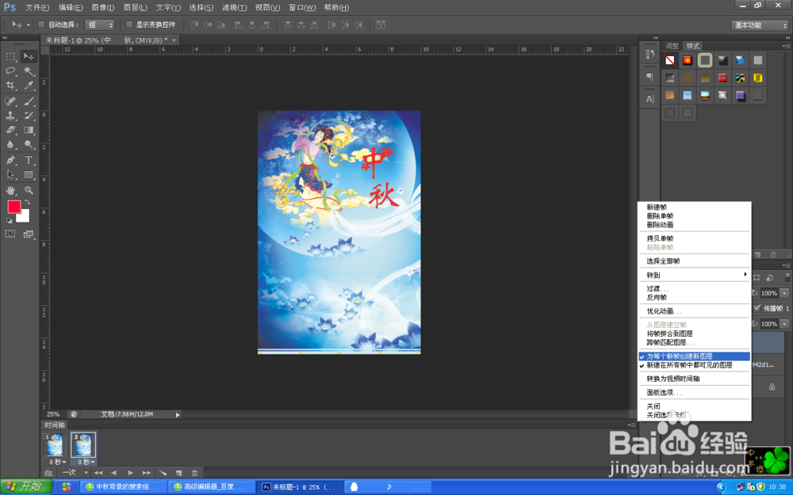The width and height of the screenshot is (793, 495).
Task: Select the Zoom tool in the toolbox
Action: click(29, 190)
